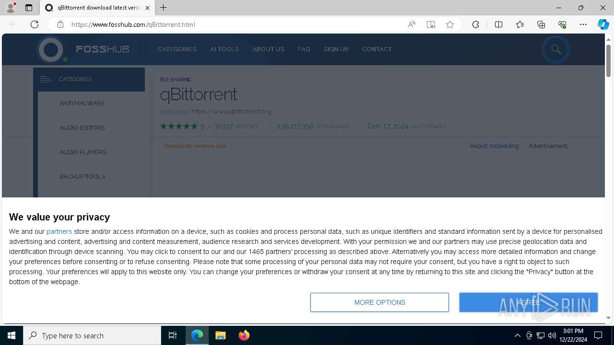Open the volume speaker tray icon
614x345 pixels.
(552, 335)
